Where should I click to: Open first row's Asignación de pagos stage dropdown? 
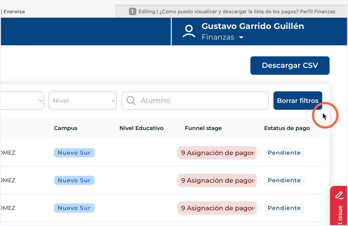217,153
